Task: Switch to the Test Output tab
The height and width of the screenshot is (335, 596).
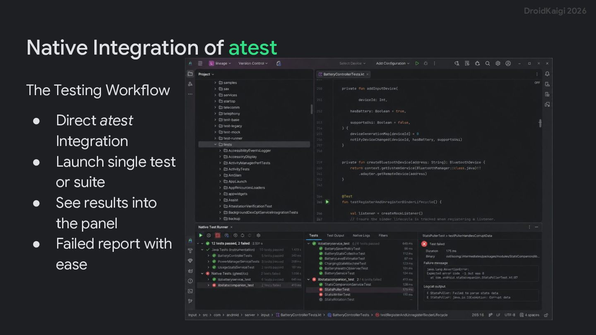Action: (335, 235)
